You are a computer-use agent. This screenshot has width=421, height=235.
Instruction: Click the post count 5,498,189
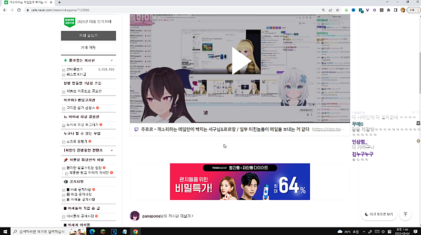point(106,69)
